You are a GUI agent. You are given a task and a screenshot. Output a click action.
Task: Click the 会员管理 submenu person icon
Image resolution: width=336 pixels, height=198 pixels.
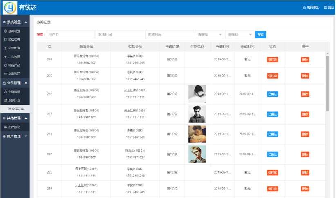point(6,92)
